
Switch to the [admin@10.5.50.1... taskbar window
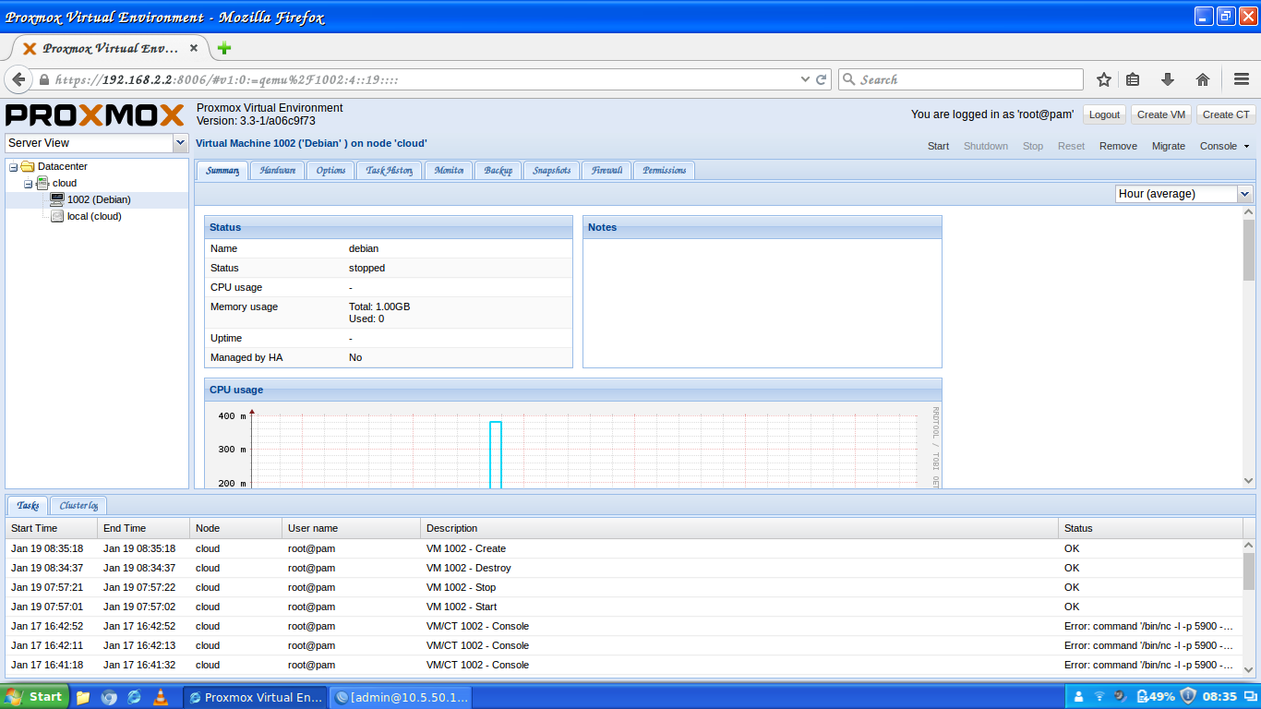402,697
